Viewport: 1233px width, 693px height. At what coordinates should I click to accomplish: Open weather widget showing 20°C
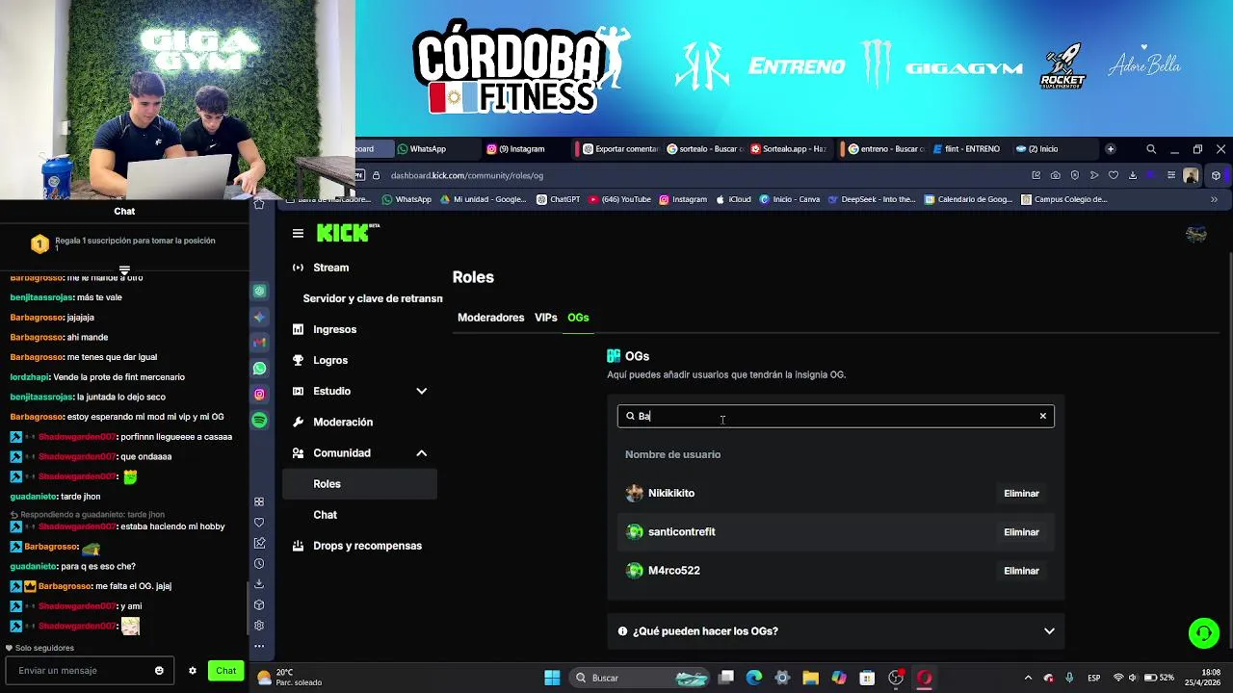click(290, 678)
